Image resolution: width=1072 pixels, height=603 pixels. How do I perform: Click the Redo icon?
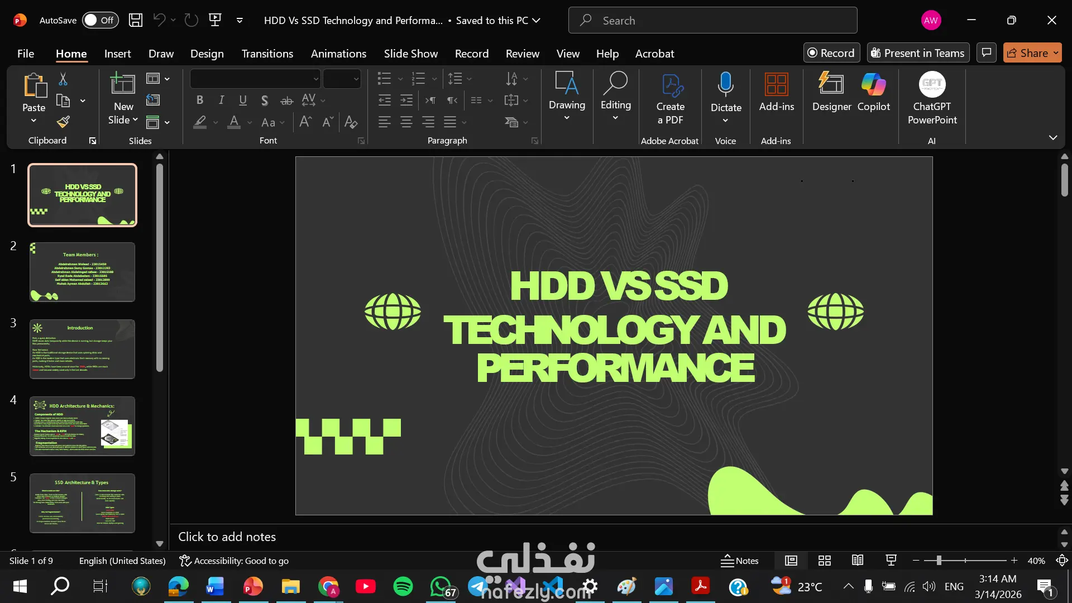tap(192, 20)
